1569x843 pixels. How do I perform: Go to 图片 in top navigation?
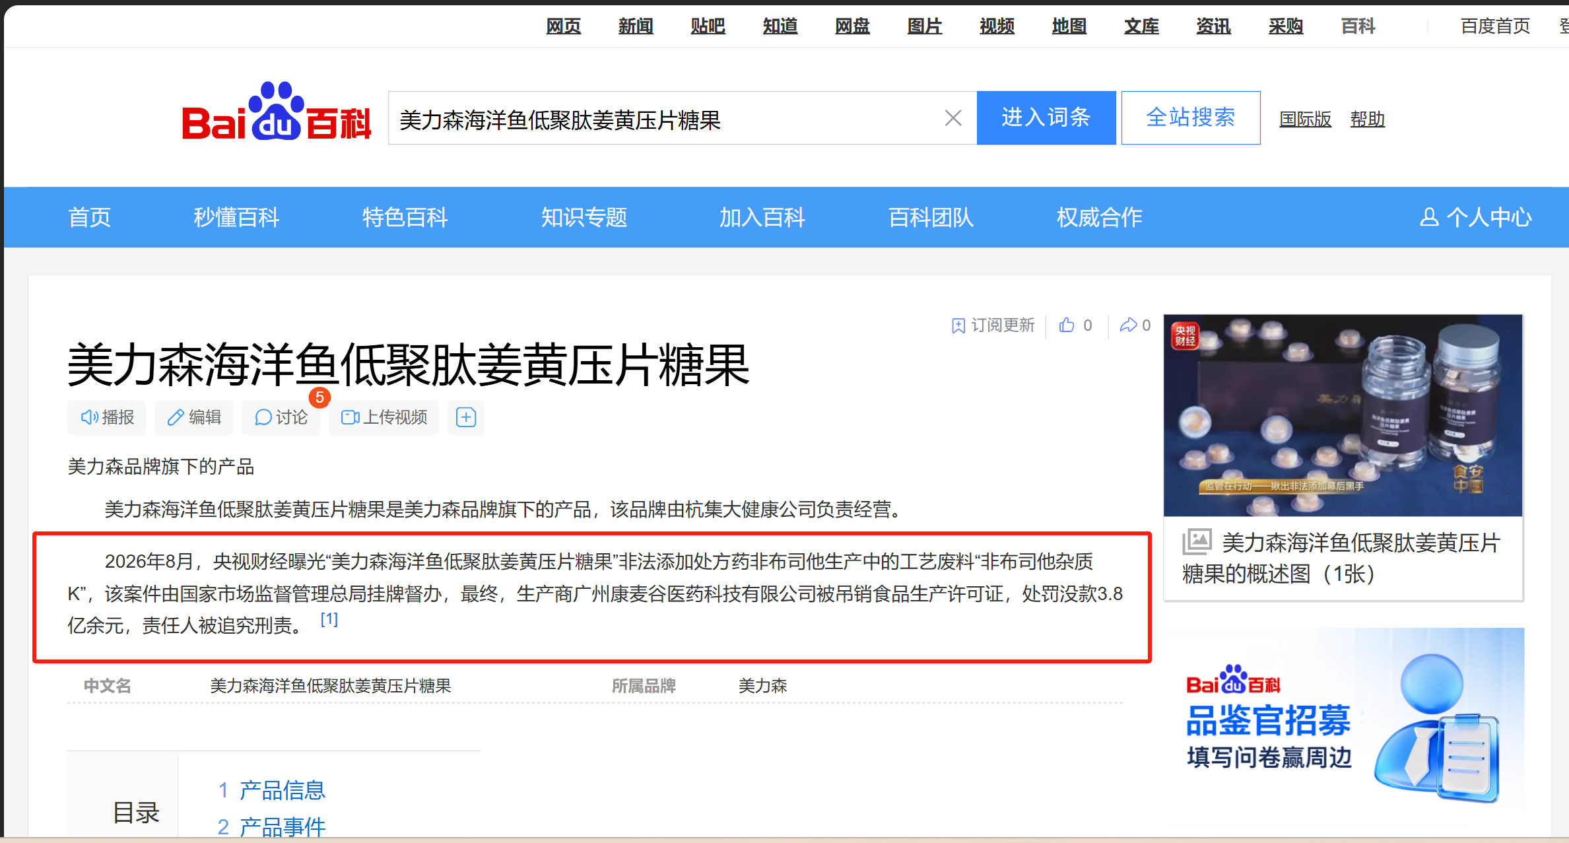[x=925, y=26]
